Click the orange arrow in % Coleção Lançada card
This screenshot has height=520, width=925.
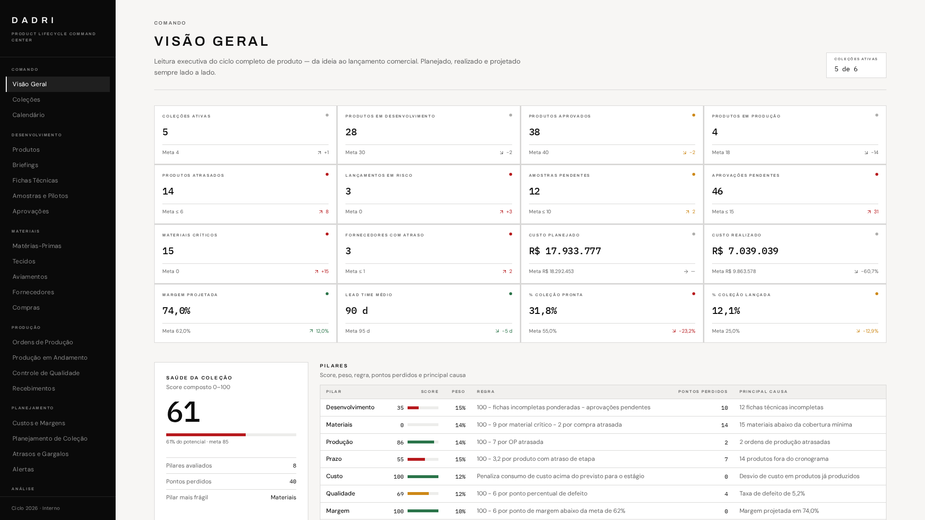tap(858, 331)
